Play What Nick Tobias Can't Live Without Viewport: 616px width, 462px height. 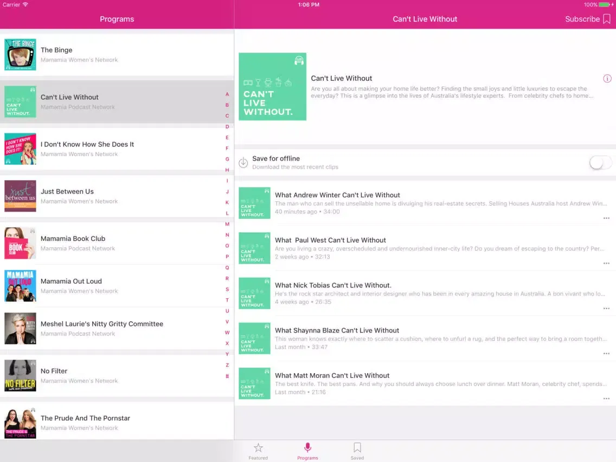click(x=333, y=285)
